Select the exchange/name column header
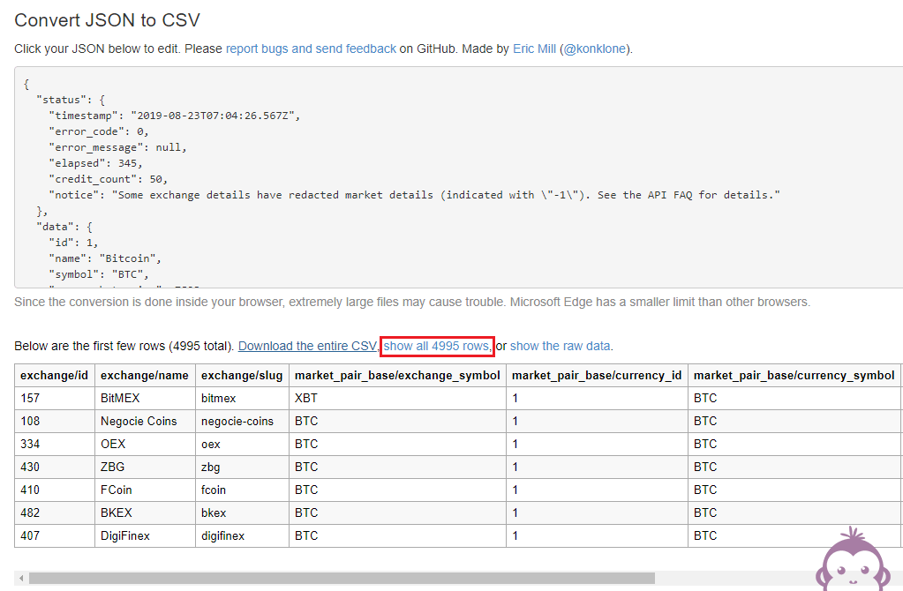This screenshot has height=591, width=903. point(144,375)
